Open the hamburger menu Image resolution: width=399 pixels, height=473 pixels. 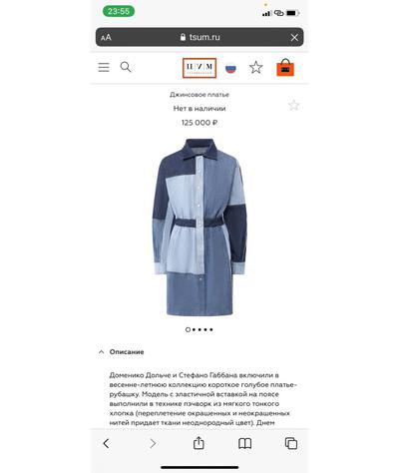[104, 67]
